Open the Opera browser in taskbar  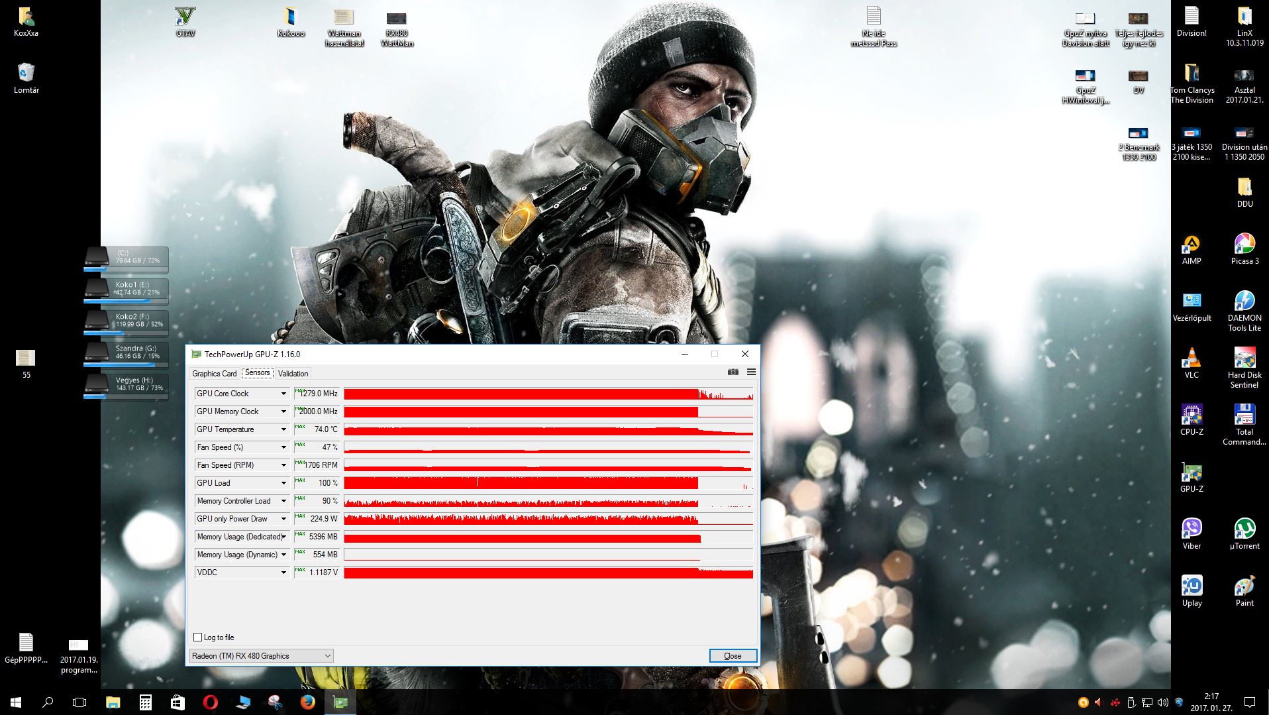(x=210, y=702)
